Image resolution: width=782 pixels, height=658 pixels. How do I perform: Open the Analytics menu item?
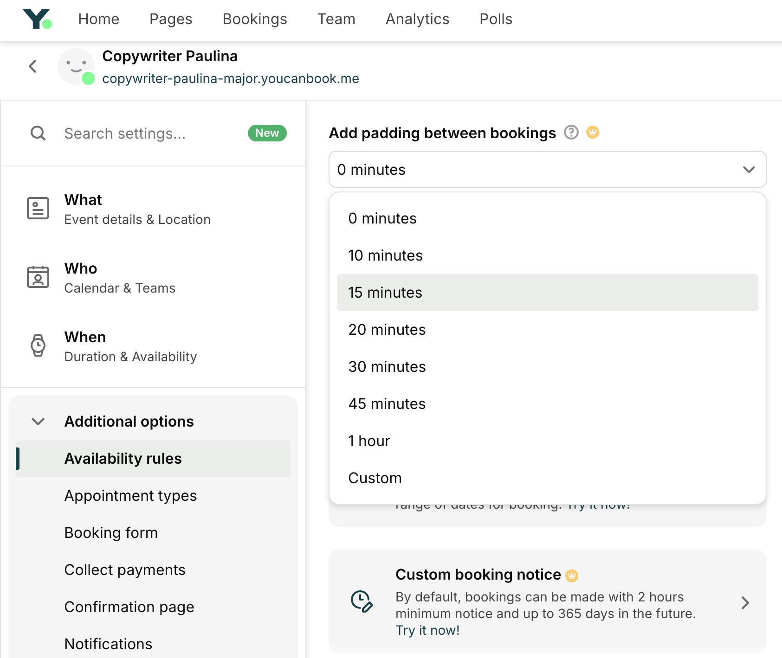click(x=417, y=19)
